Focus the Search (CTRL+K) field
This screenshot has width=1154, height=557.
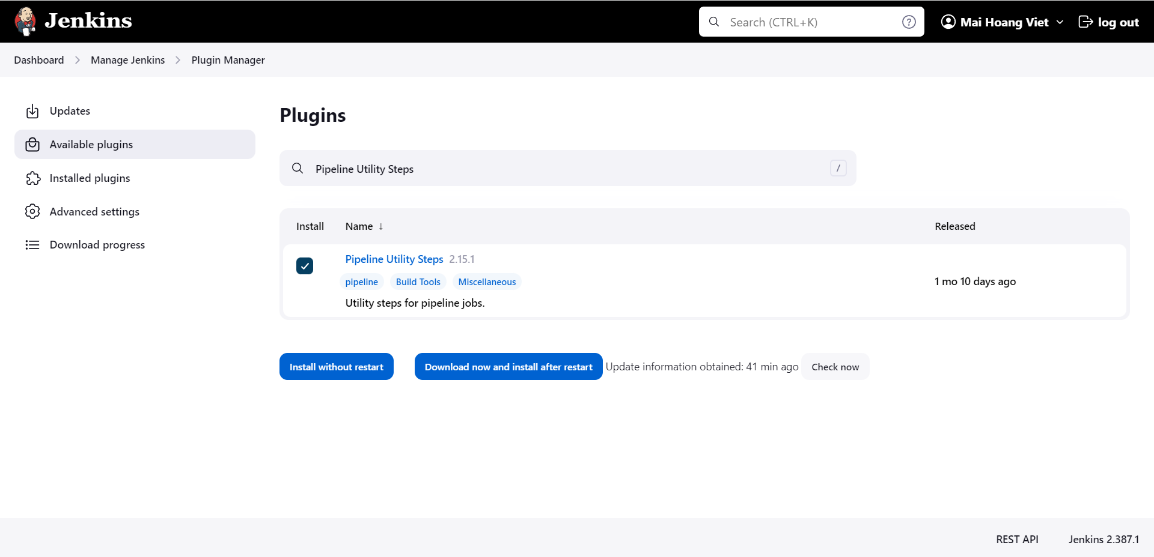811,22
